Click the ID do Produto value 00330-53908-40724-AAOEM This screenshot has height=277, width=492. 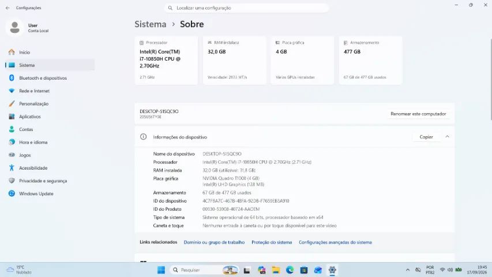[x=231, y=209]
